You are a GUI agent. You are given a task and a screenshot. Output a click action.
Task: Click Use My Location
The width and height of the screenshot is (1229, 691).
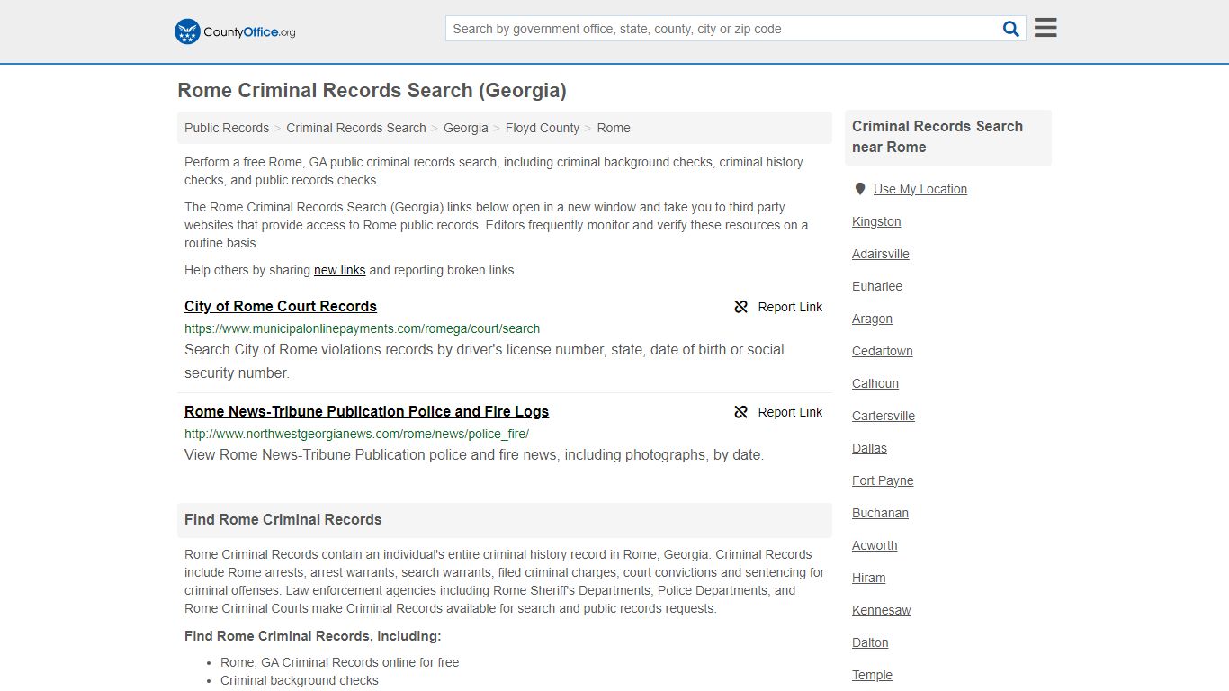pos(920,189)
